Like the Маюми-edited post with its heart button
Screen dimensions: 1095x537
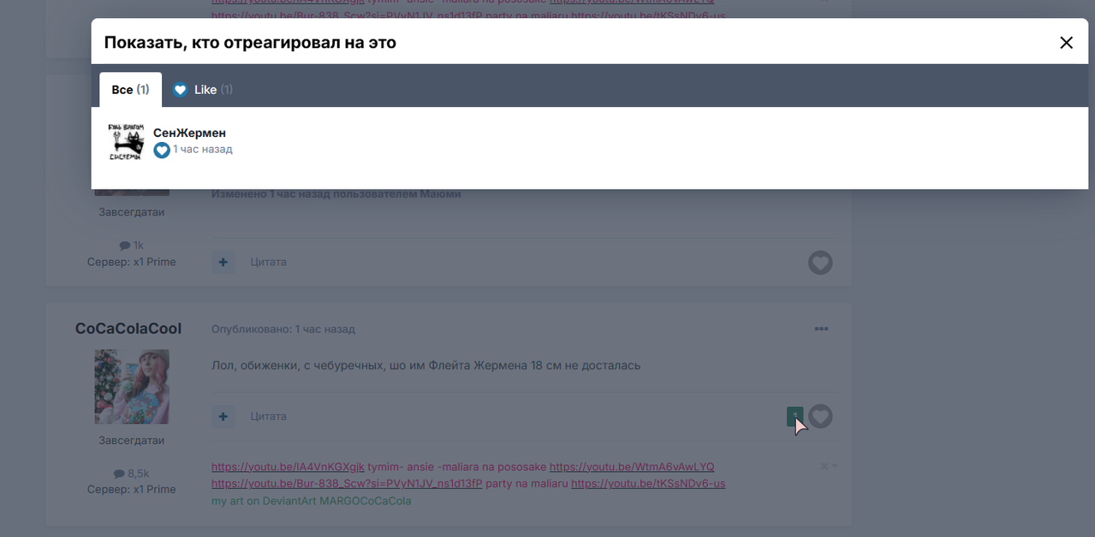pos(820,263)
